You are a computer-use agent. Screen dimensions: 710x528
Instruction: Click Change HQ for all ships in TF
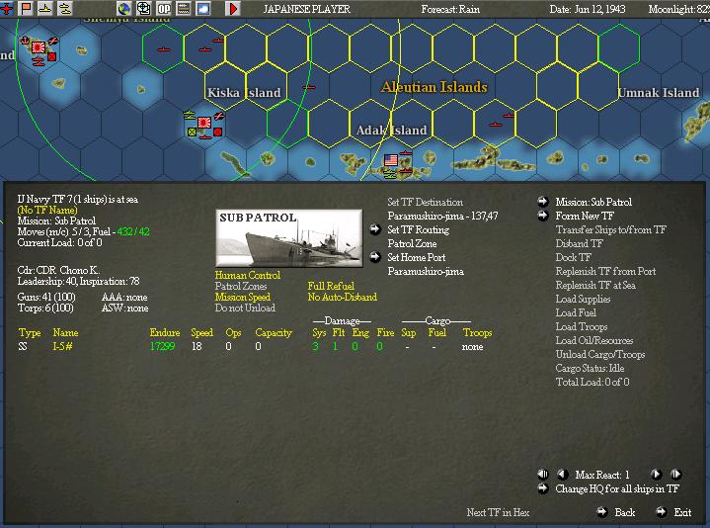point(617,488)
